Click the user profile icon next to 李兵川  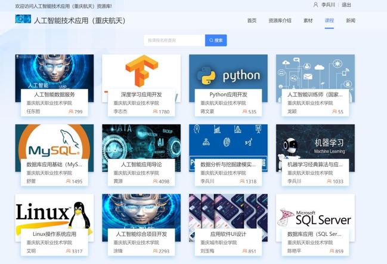315,5
